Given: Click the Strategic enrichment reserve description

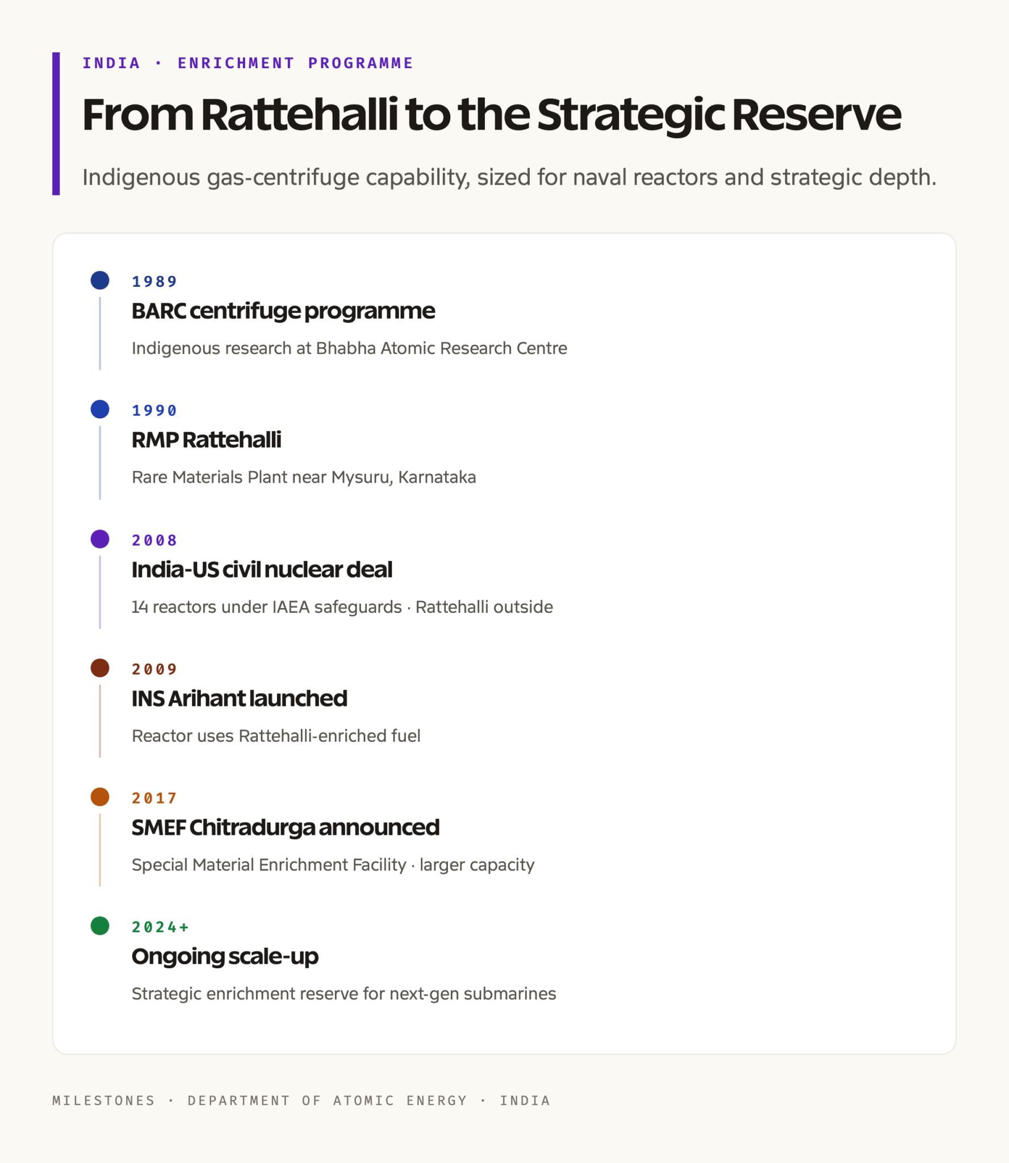Looking at the screenshot, I should (x=344, y=994).
